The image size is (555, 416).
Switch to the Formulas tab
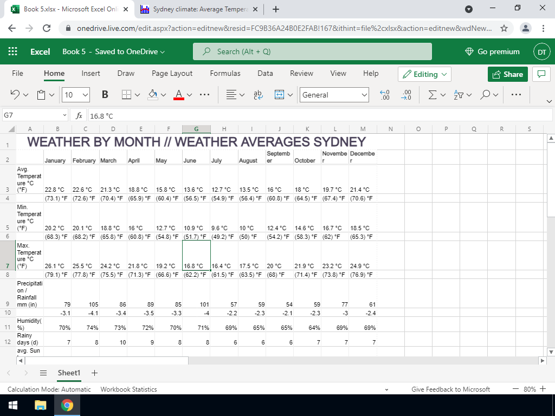click(x=225, y=73)
